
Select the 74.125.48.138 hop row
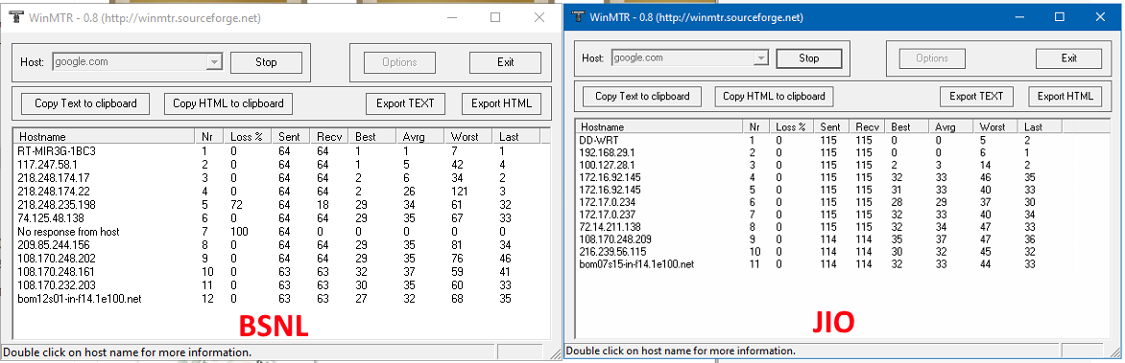tap(280, 218)
